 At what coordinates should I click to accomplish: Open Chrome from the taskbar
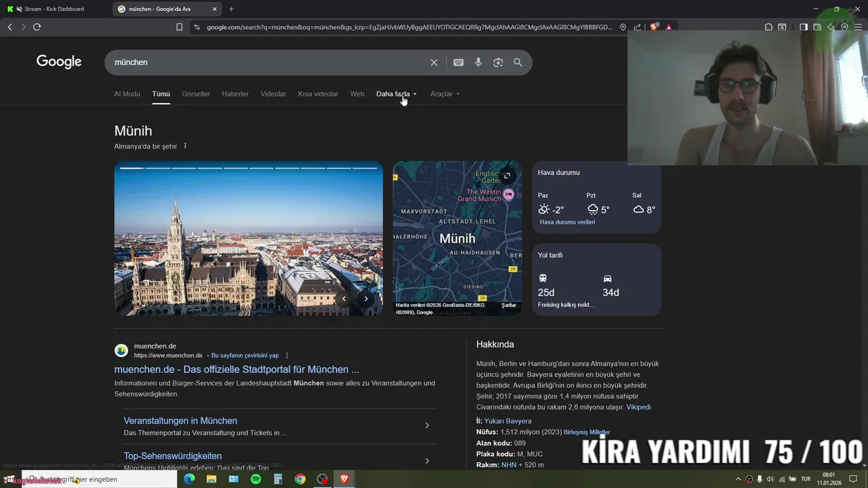coord(300,479)
